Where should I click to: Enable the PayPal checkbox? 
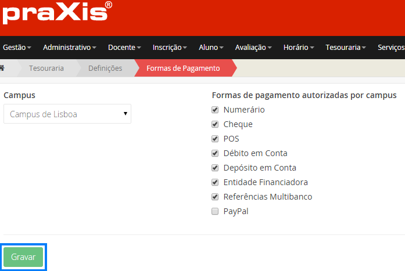(x=215, y=211)
